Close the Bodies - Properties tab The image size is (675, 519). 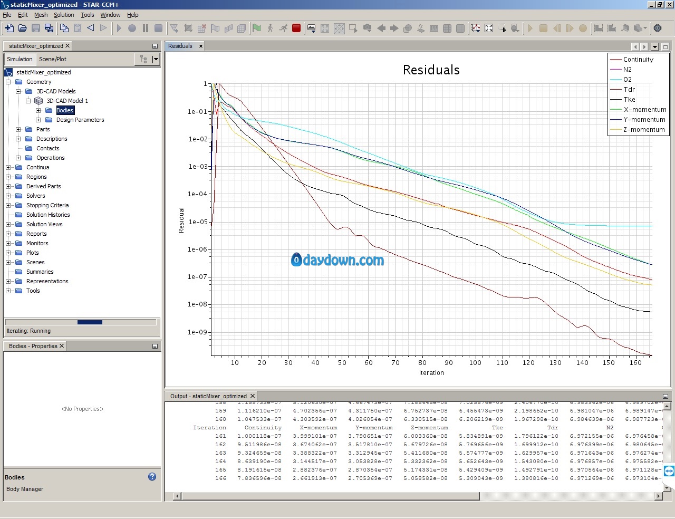(62, 346)
